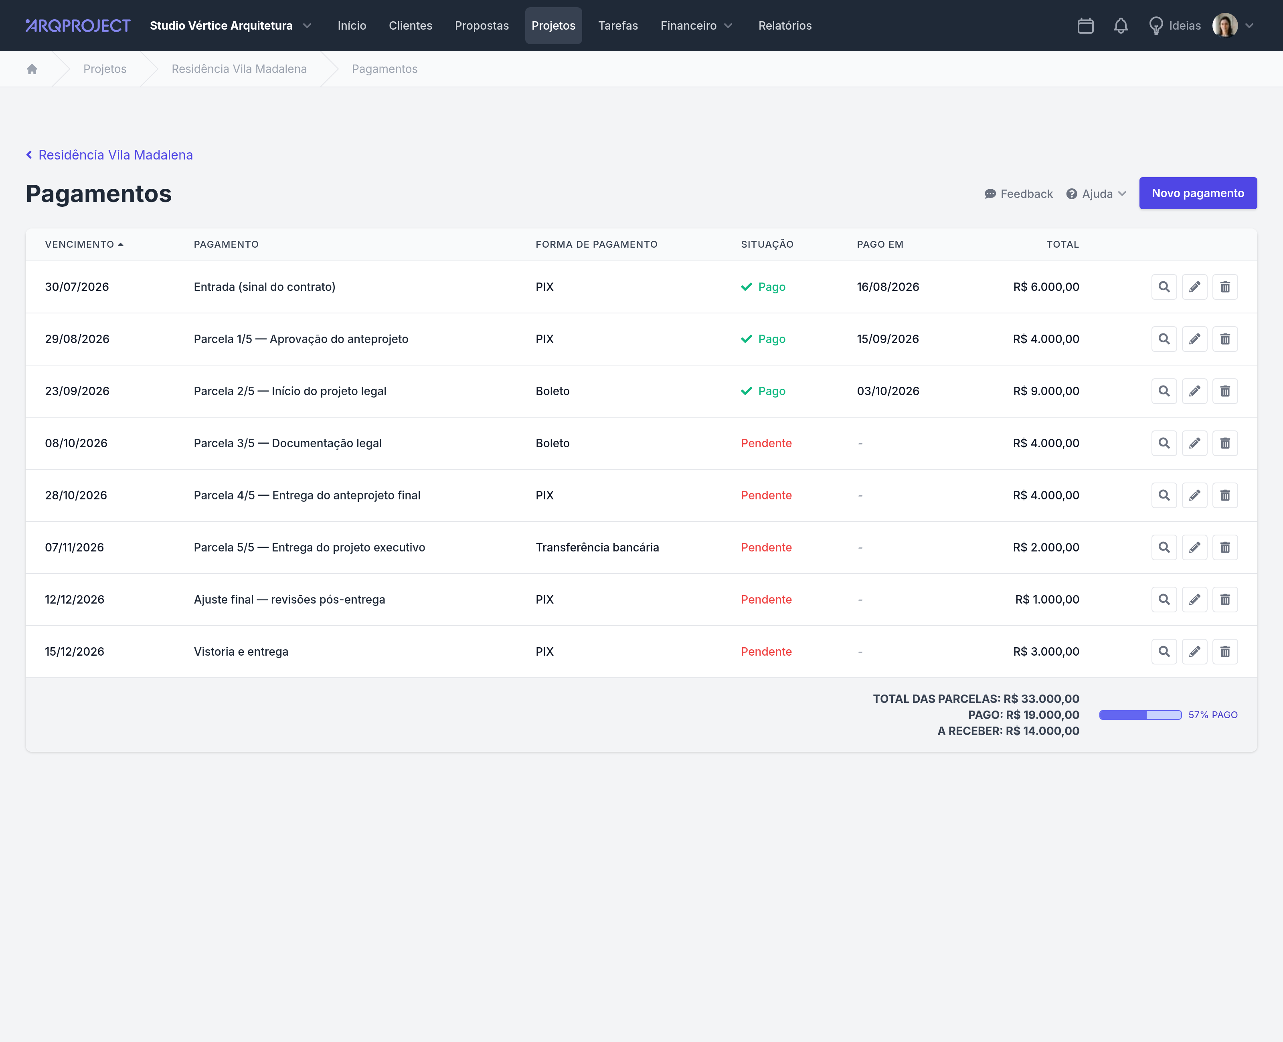
Task: Open the Ajuda help dropdown
Action: coord(1096,194)
